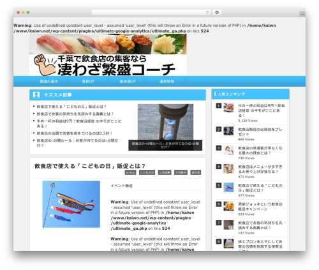Image resolution: width=319 pixels, height=270 pixels.
Task: Click the 人気ランキング sidebar header
Action: pos(250,94)
